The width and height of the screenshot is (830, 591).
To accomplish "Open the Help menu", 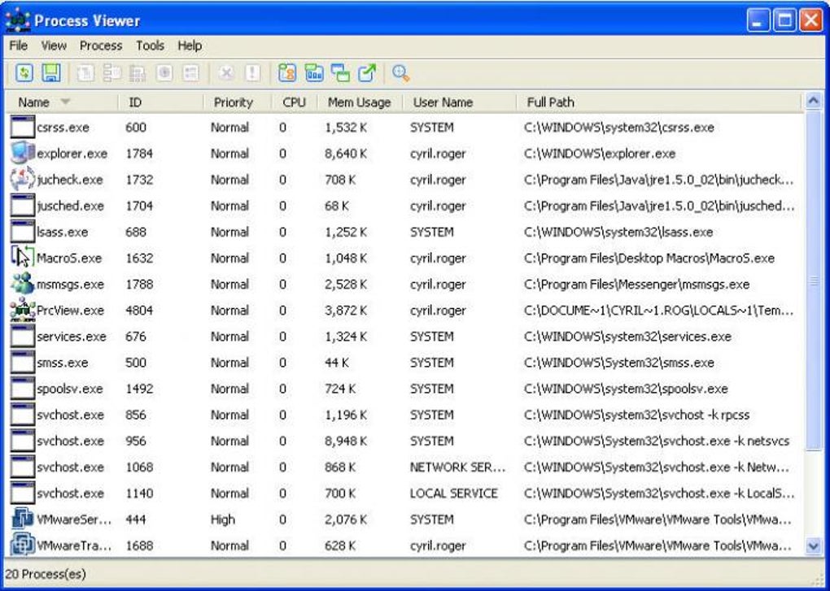I will point(190,46).
